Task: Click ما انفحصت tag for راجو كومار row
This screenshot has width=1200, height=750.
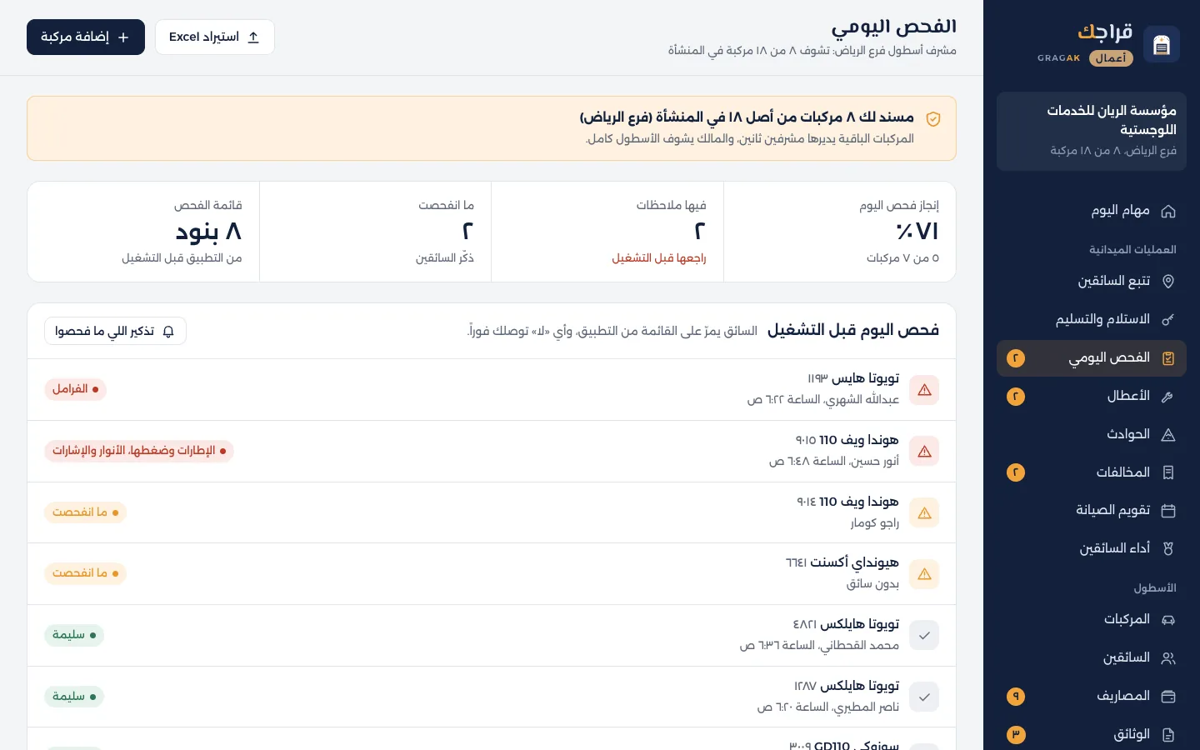Action: (86, 512)
